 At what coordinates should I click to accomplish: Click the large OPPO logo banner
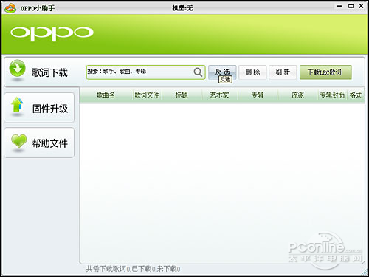(x=52, y=33)
